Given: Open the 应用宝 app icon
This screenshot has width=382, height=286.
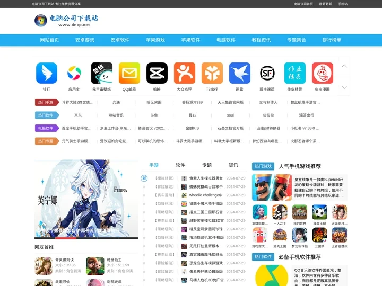Looking at the screenshot, I should 74,73.
